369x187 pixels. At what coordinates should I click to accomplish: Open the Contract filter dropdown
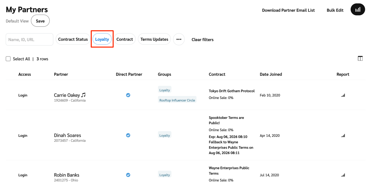tap(125, 39)
